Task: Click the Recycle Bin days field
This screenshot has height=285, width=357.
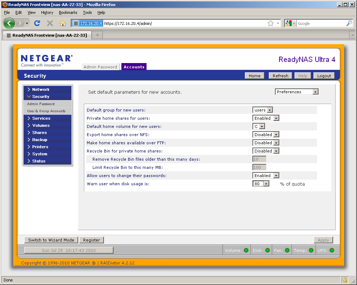Action: (259, 159)
